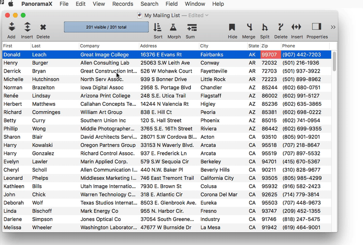The image size is (363, 245).
Task: Click address 8503 E. Glenbrook Ave.
Action: [168, 203]
